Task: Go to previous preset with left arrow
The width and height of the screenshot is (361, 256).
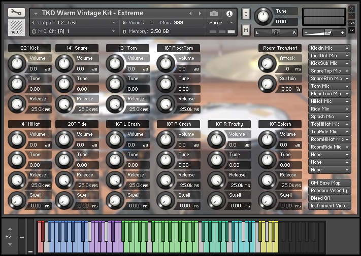Action: (190, 14)
